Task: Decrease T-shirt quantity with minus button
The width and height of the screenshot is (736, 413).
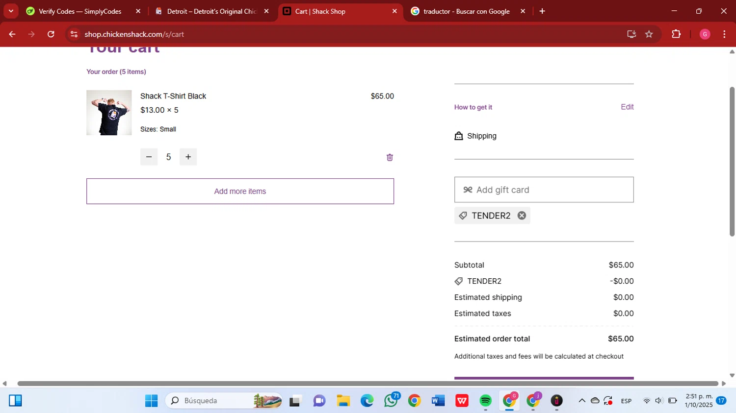Action: click(149, 157)
